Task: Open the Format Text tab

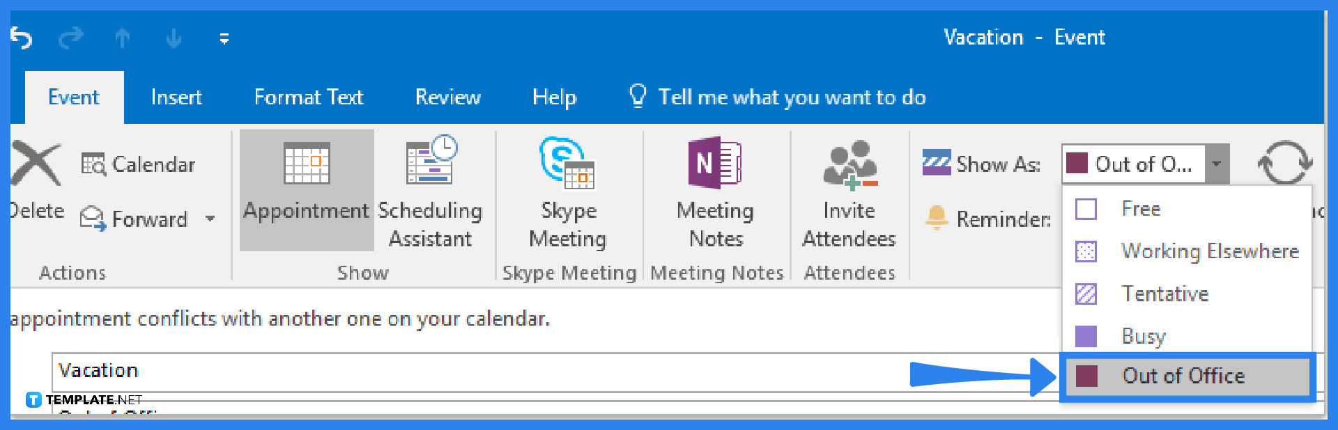Action: click(x=309, y=97)
